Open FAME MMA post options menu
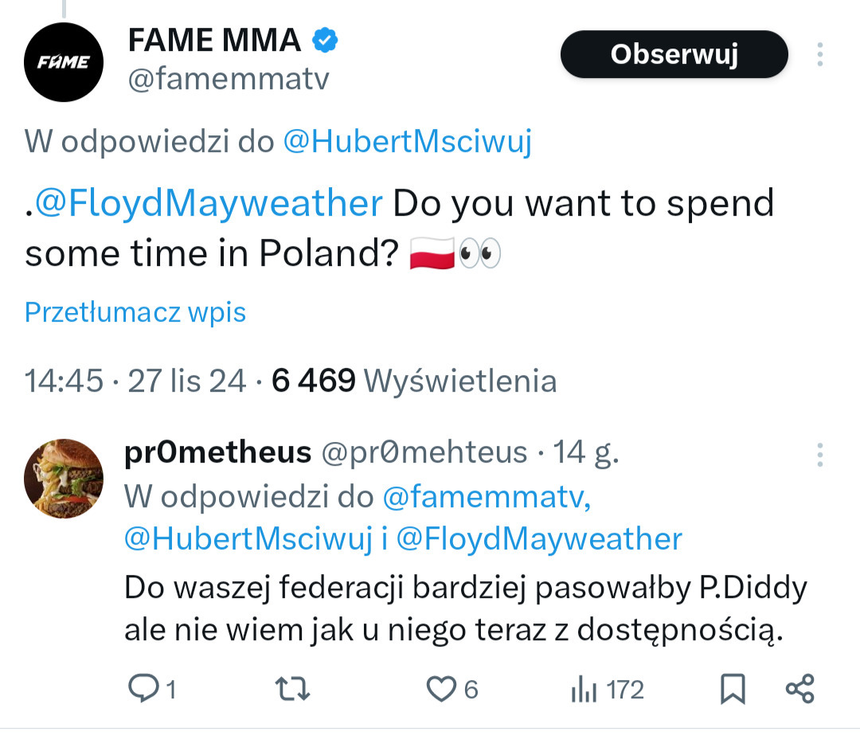860x739 pixels. [x=819, y=54]
